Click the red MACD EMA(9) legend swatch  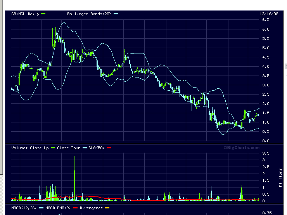tap(75, 208)
